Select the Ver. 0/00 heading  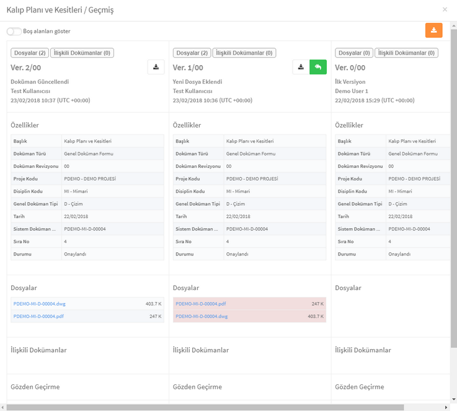click(x=350, y=68)
